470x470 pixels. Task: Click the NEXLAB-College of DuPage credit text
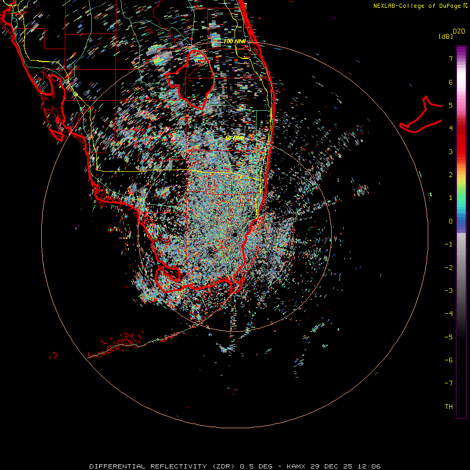tap(420, 6)
